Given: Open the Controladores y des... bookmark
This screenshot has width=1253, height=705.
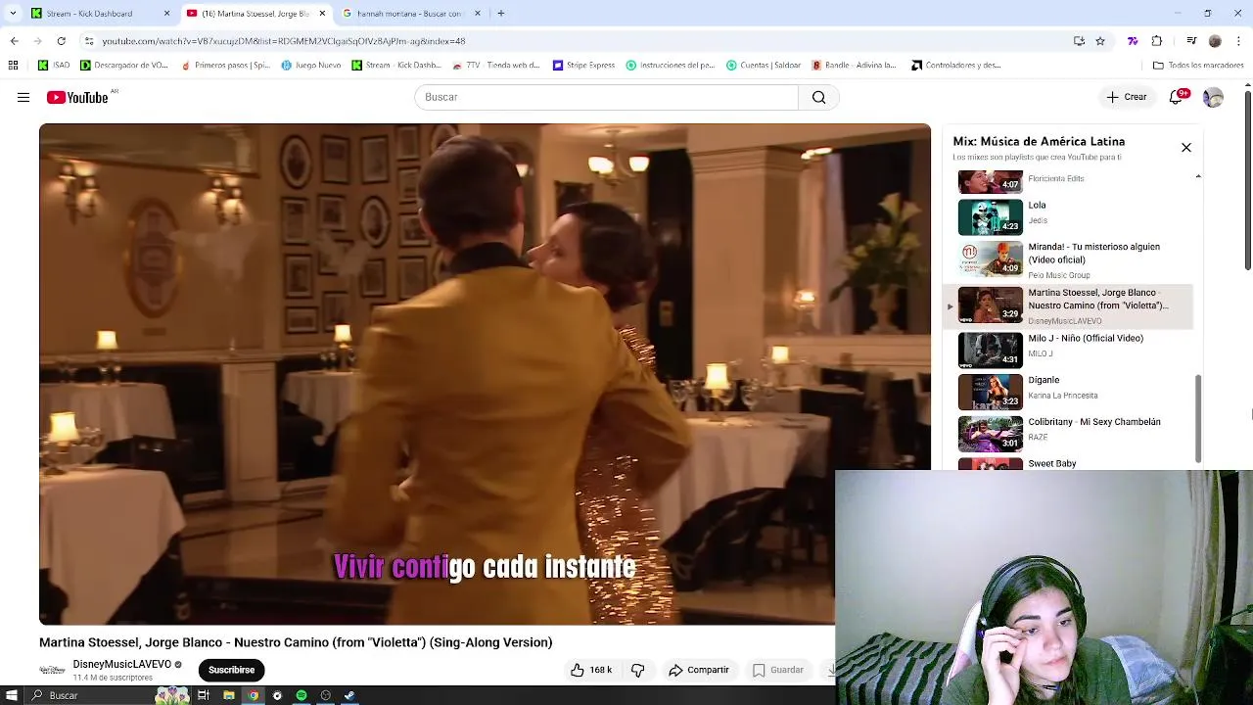Looking at the screenshot, I should 955,66.
